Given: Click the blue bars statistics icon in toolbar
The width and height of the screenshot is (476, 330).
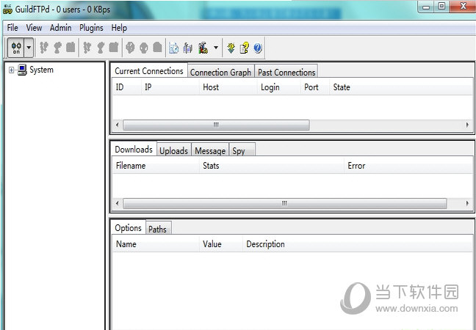Looking at the screenshot, I should pos(188,48).
